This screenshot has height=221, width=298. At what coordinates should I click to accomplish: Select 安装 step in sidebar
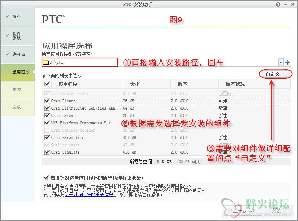pos(18,89)
